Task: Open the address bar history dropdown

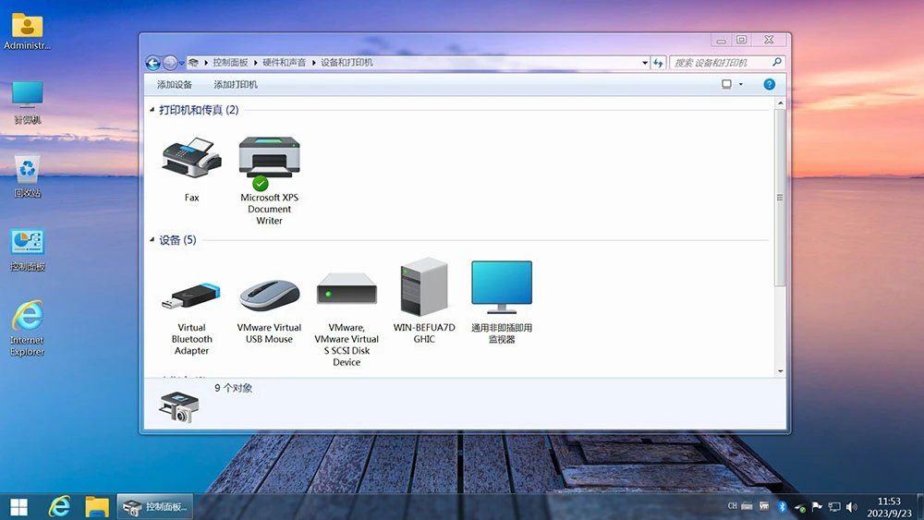Action: coord(645,63)
